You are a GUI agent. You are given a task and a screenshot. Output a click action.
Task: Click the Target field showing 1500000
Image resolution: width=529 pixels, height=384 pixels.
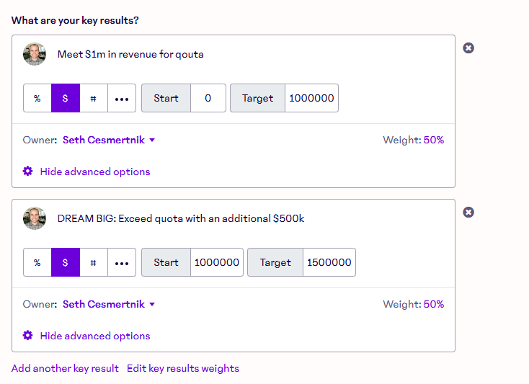pyautogui.click(x=329, y=263)
